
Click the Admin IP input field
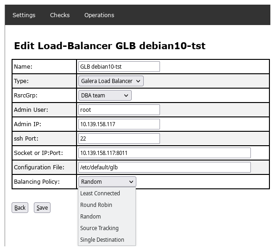coord(119,124)
